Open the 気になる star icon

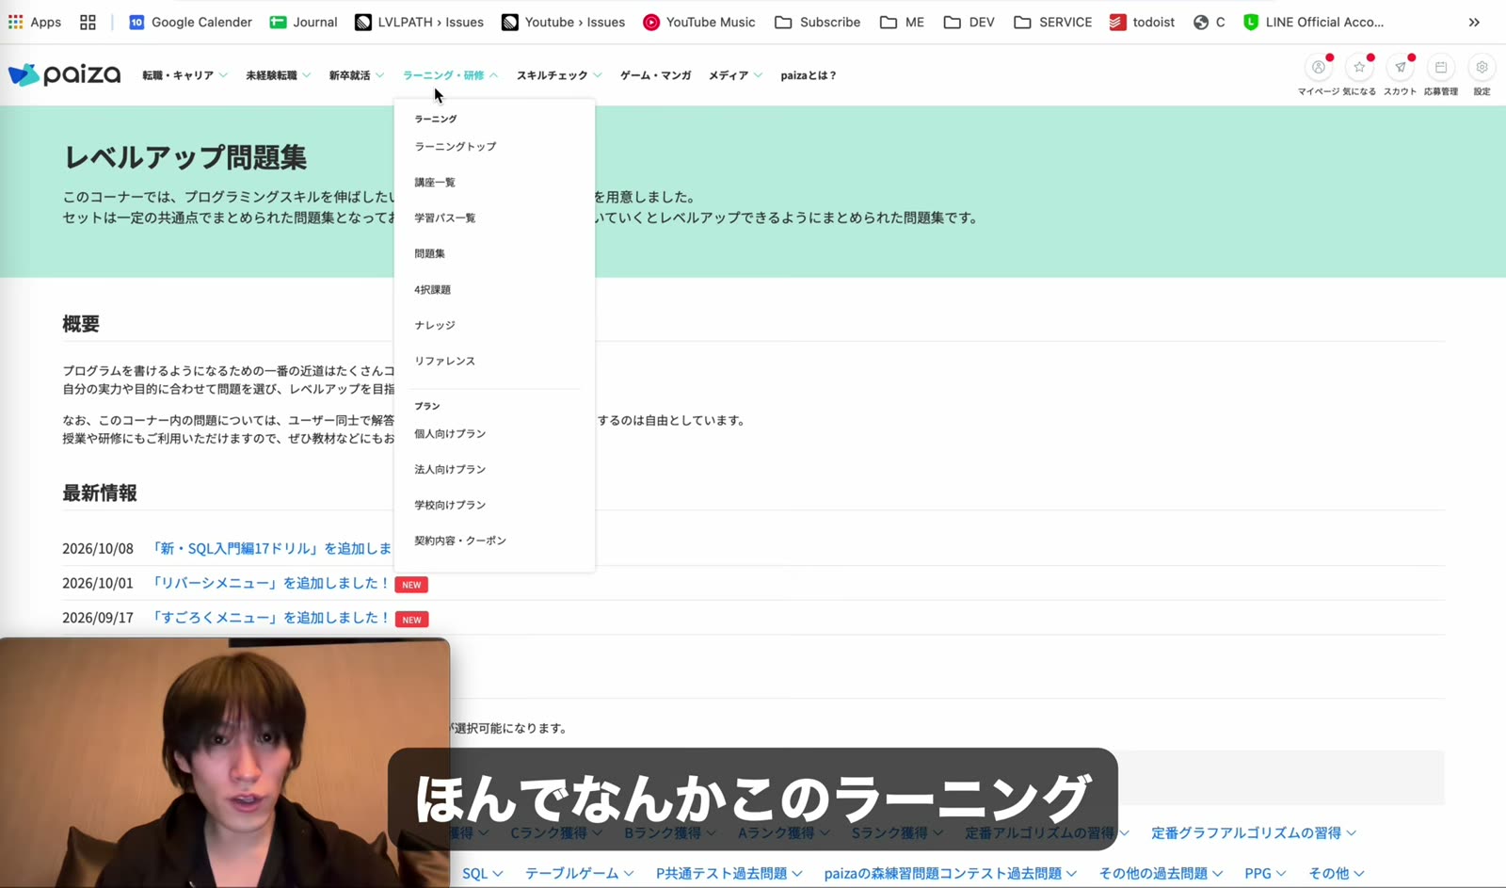click(x=1359, y=68)
